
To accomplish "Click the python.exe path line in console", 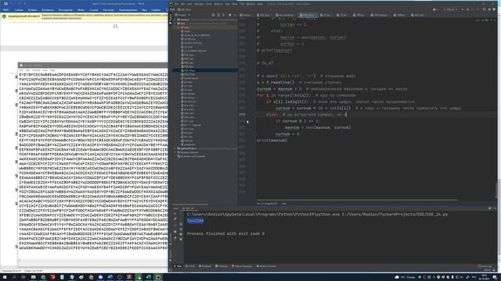I will [317, 215].
